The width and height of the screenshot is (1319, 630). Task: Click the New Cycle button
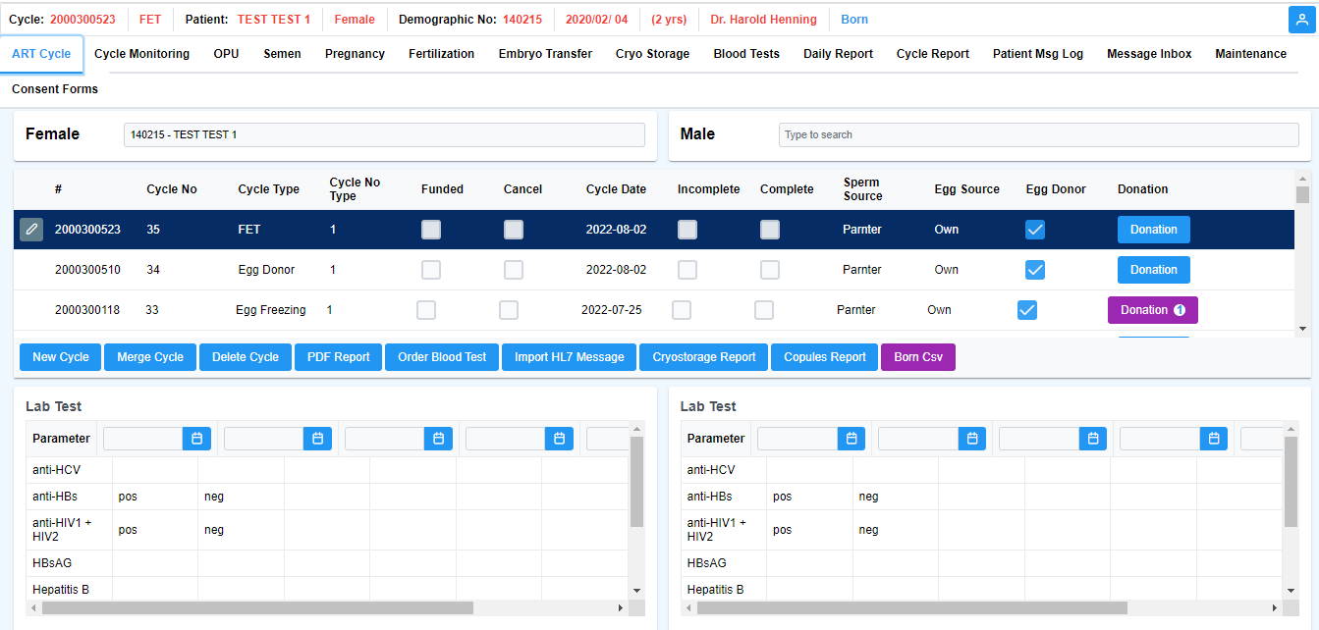click(61, 357)
